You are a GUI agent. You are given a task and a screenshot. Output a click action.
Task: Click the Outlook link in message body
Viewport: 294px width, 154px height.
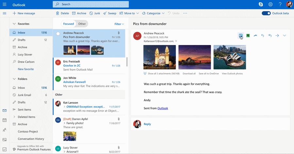pos(163,108)
